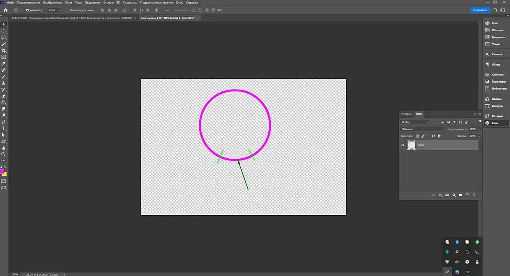
Task: Toggle lock position icon
Action: [x=428, y=136]
